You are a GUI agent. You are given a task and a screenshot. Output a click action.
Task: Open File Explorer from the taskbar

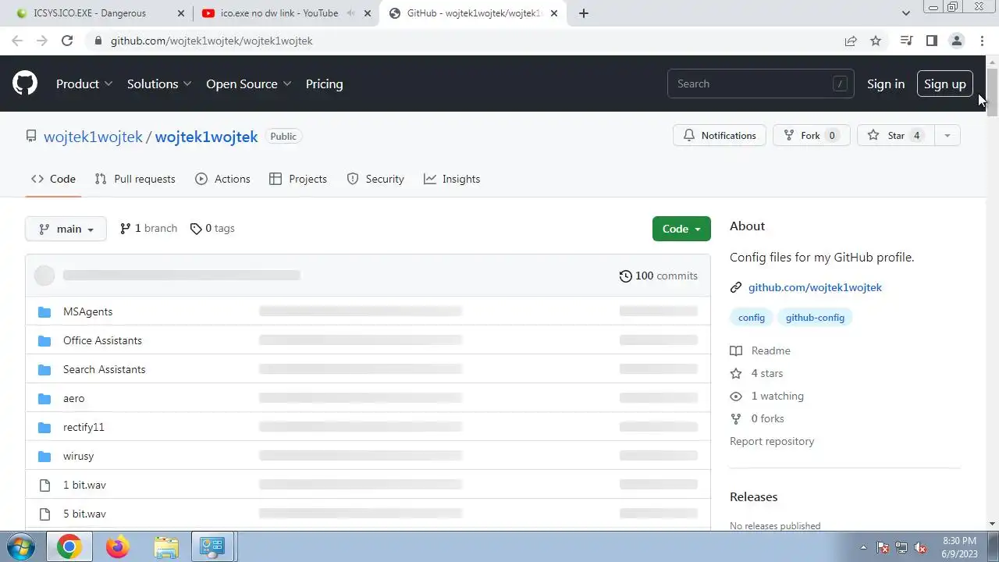pyautogui.click(x=166, y=547)
